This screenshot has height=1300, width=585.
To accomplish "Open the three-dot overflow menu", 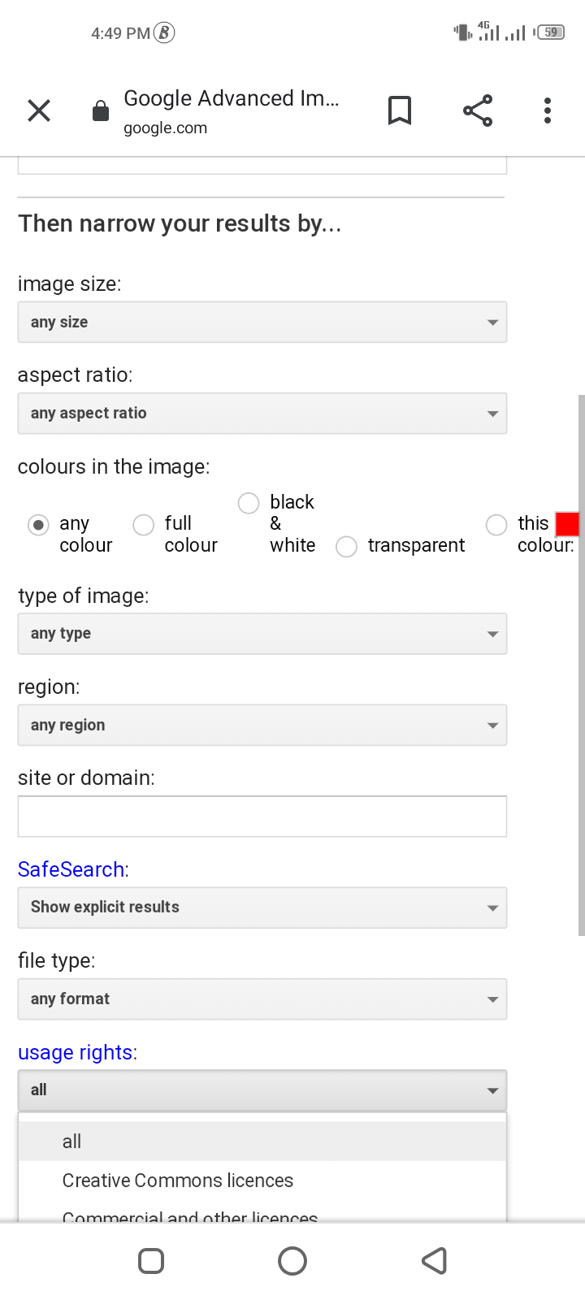I will pyautogui.click(x=548, y=110).
